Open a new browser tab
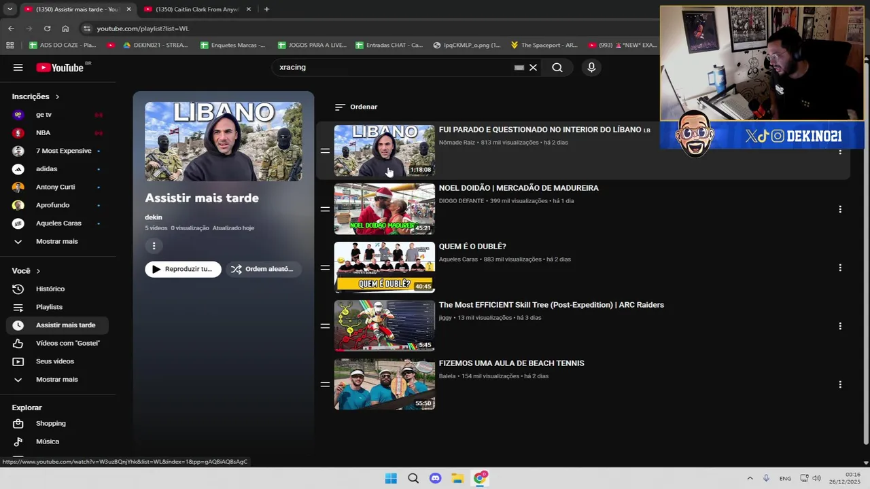The image size is (870, 489). coord(266,9)
